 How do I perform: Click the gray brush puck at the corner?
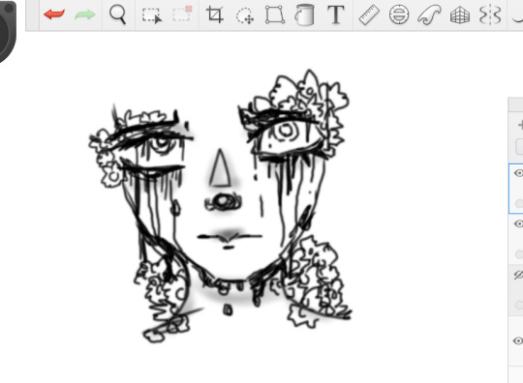pyautogui.click(x=8, y=32)
